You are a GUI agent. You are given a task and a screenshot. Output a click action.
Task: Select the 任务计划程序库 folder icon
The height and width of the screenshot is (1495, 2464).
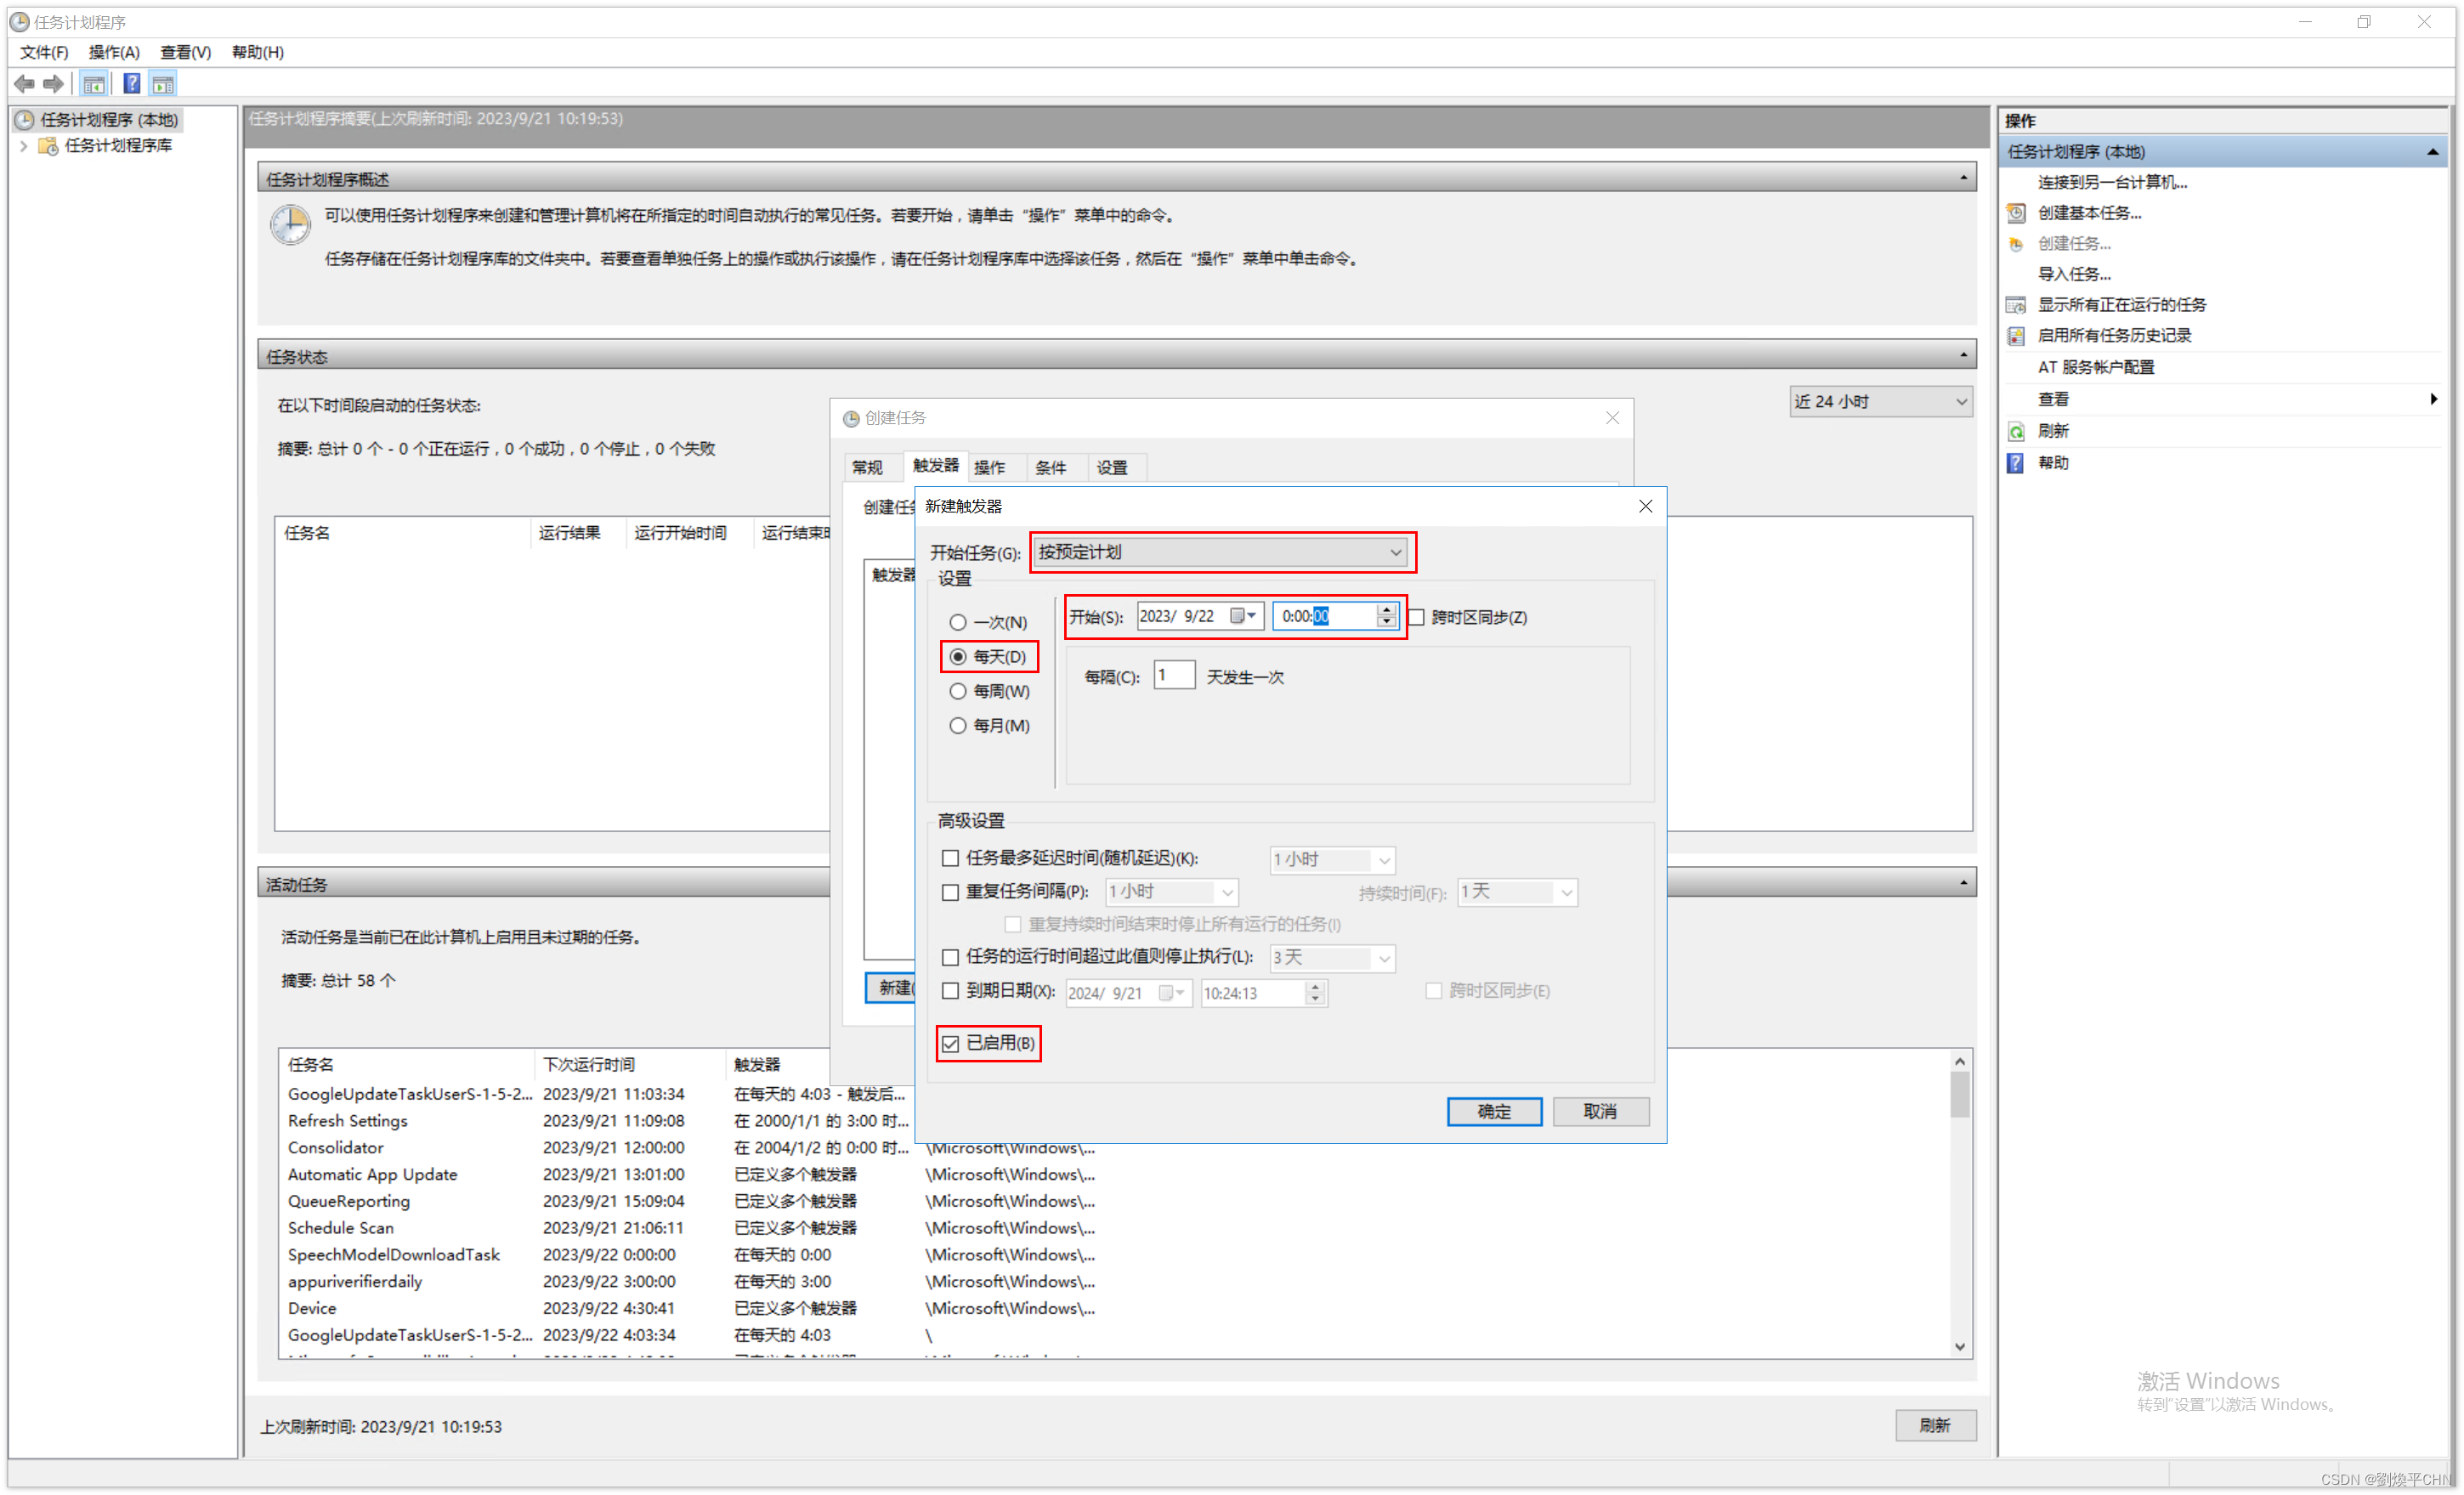pos(47,146)
